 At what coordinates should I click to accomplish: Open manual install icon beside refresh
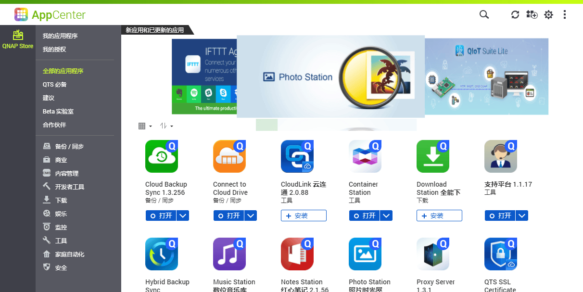point(532,14)
